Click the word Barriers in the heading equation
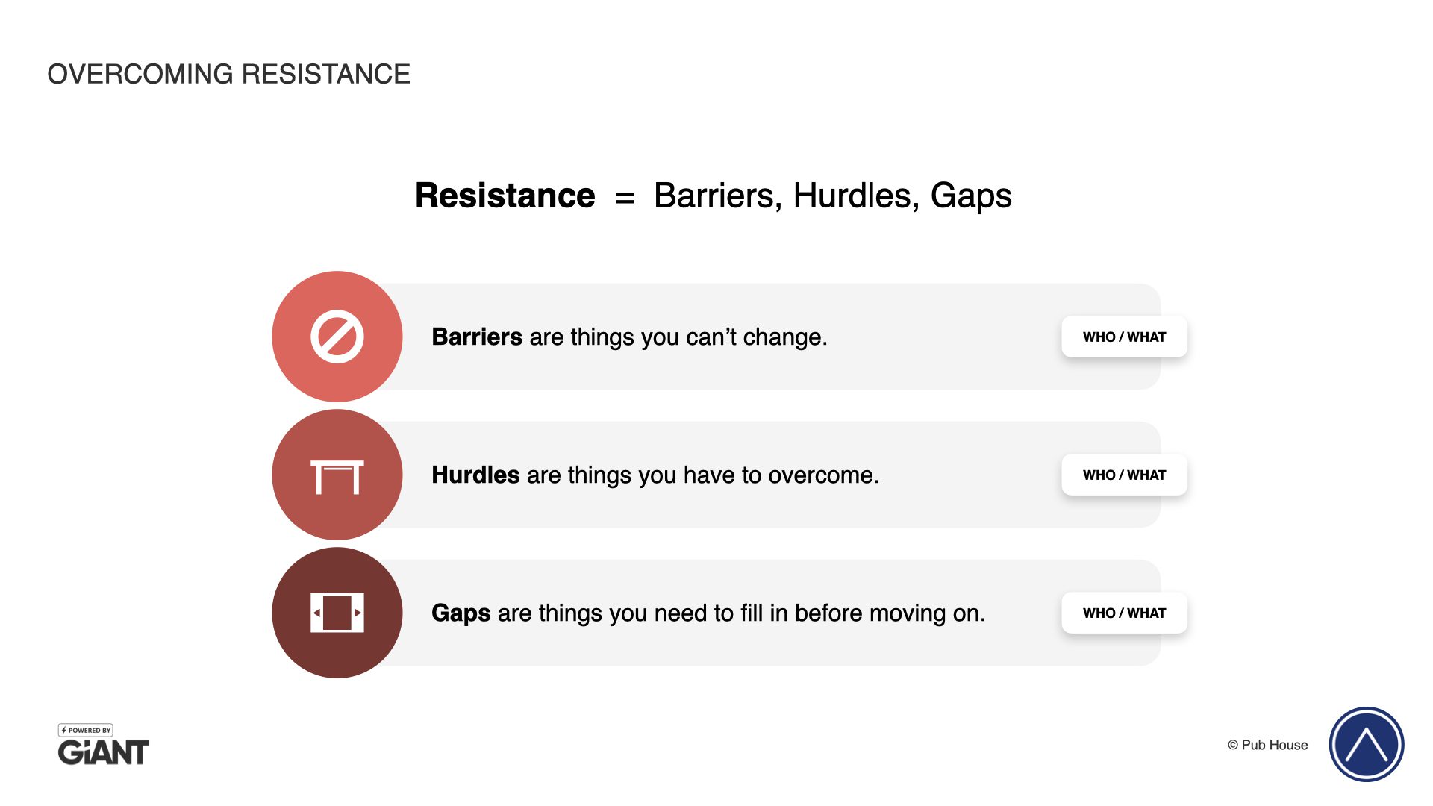1433x806 pixels. coord(717,196)
